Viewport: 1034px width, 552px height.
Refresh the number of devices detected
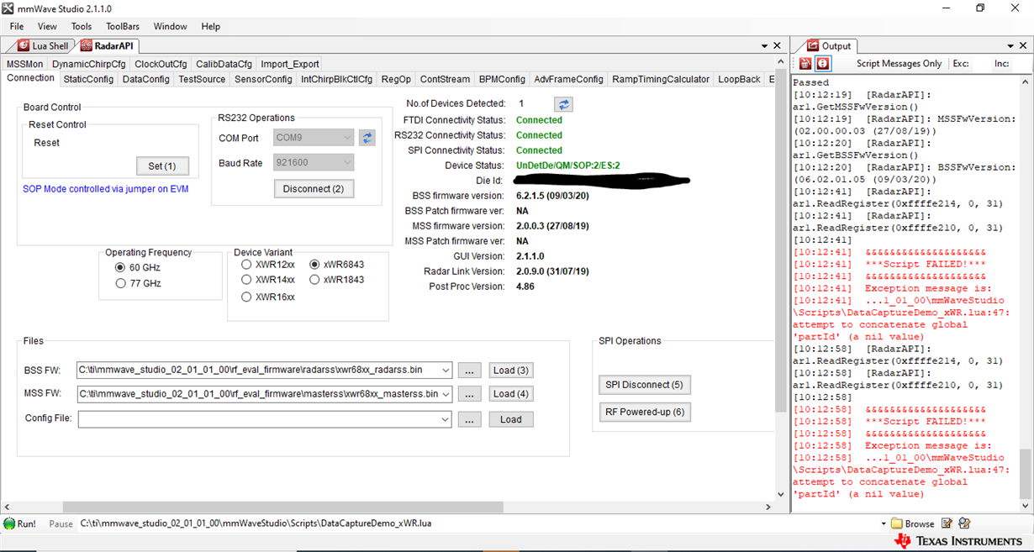(563, 104)
